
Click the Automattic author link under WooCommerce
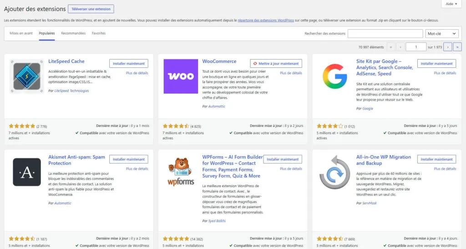(x=217, y=107)
